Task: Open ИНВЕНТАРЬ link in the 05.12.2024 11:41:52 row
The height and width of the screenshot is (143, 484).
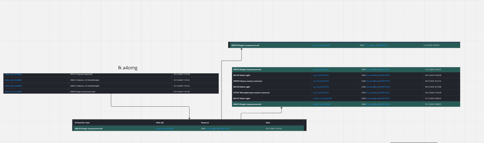Action: point(224,129)
